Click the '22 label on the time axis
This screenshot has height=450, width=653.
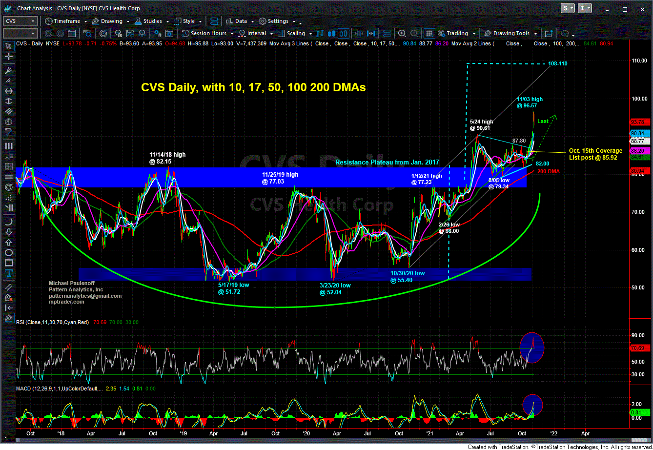pyautogui.click(x=553, y=433)
